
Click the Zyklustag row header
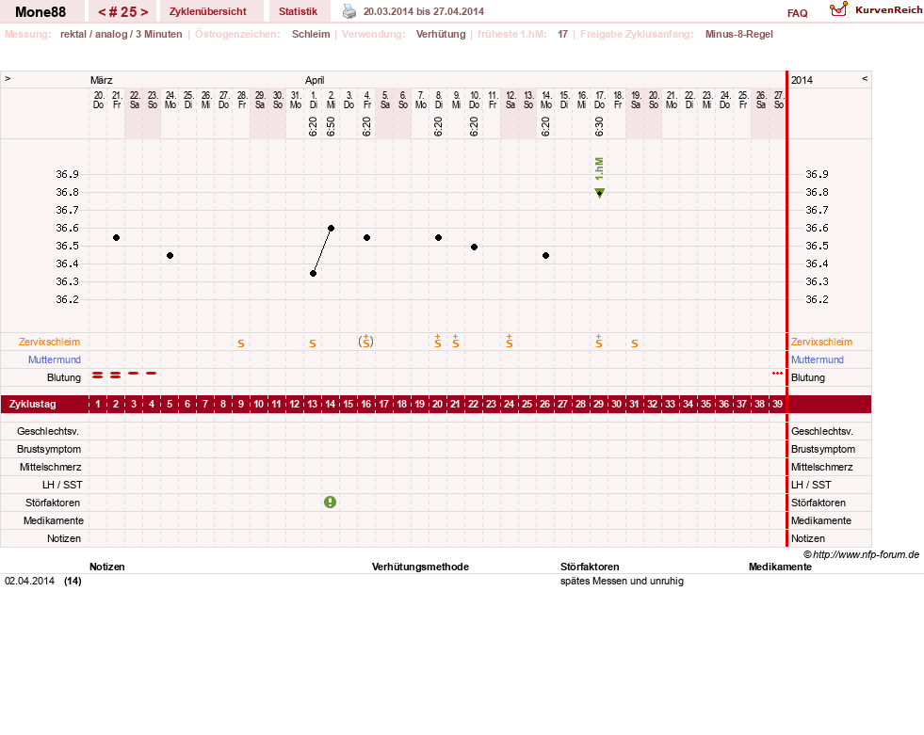tap(32, 404)
